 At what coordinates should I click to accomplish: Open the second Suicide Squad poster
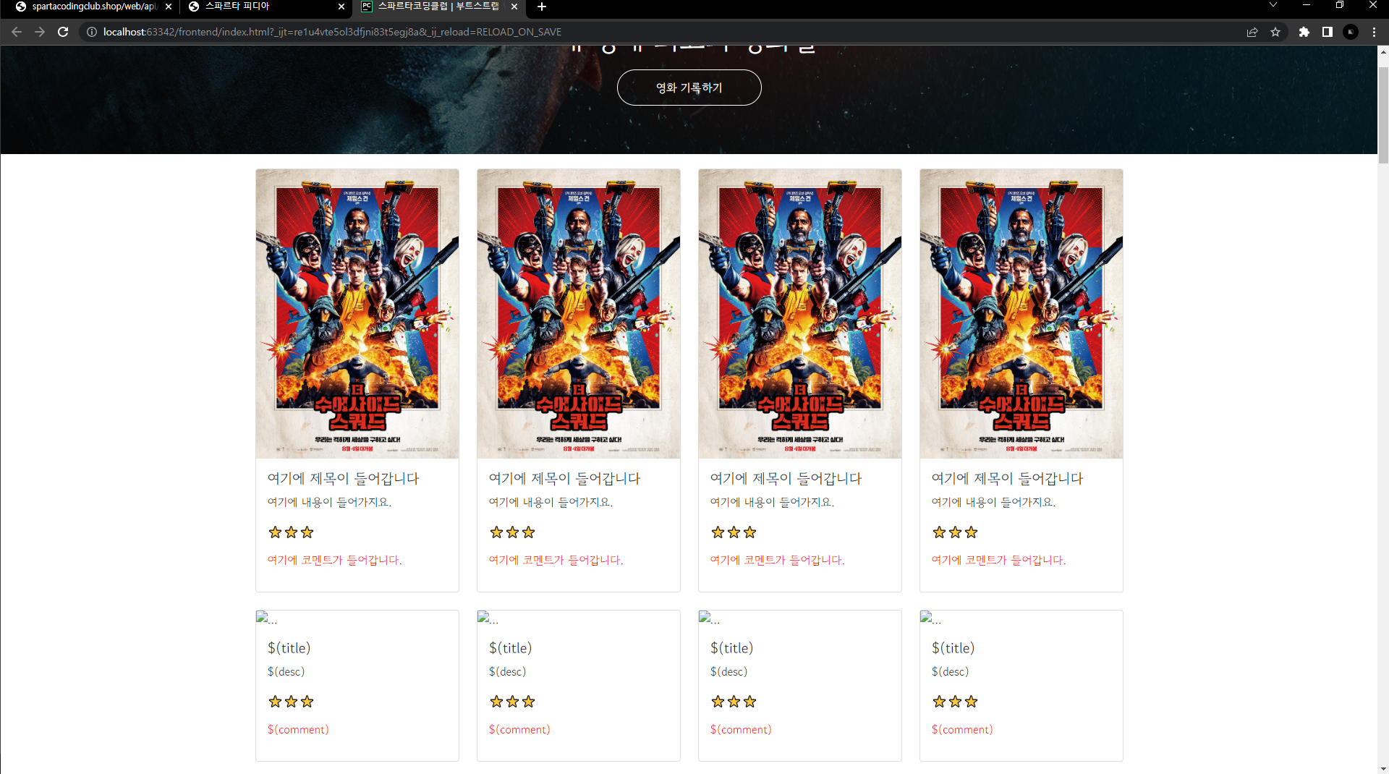(579, 314)
